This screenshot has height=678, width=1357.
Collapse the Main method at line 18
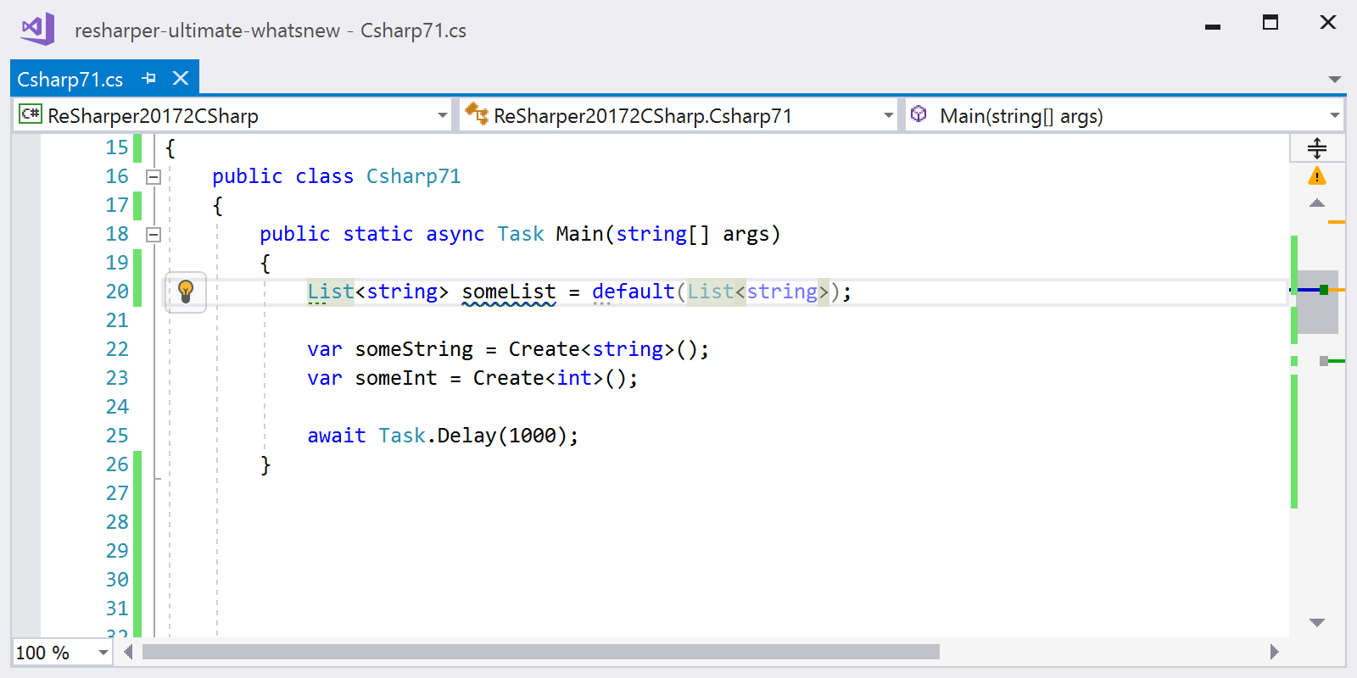[154, 235]
